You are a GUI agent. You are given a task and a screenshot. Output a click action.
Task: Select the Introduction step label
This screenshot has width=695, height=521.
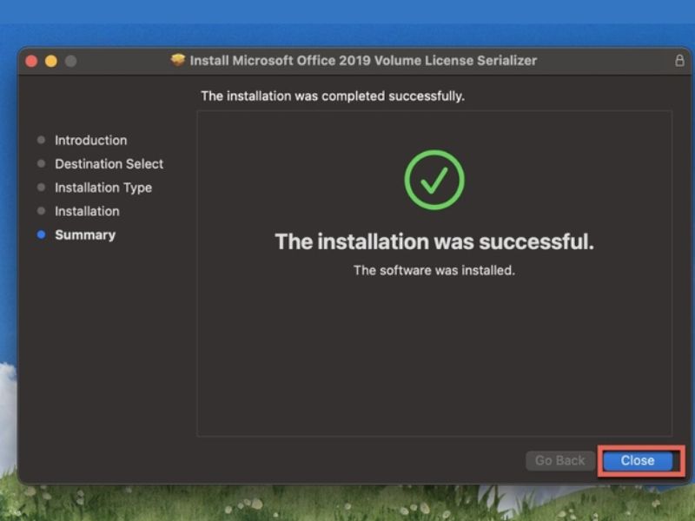coord(91,141)
